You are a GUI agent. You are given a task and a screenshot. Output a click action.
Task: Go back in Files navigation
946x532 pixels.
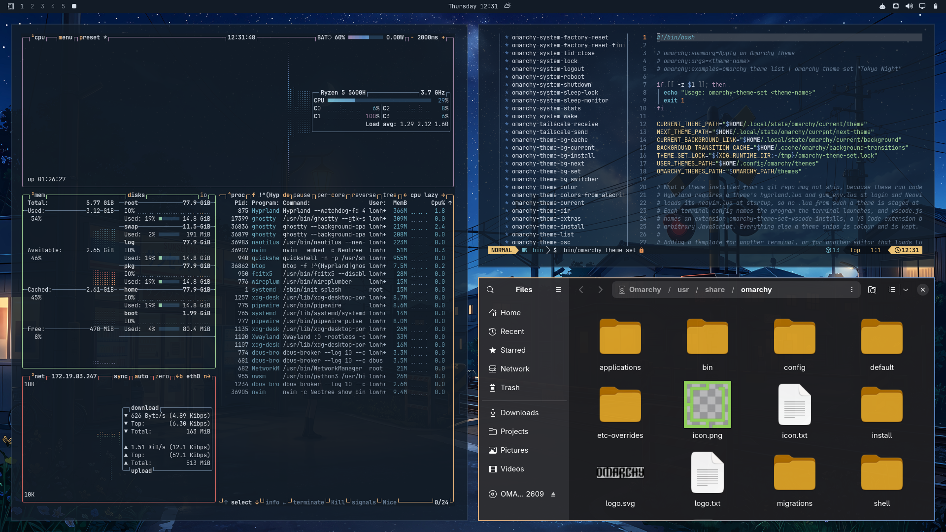pos(581,290)
